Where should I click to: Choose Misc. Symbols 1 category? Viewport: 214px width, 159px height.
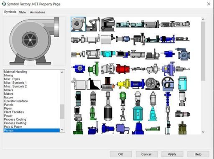pos(15,83)
